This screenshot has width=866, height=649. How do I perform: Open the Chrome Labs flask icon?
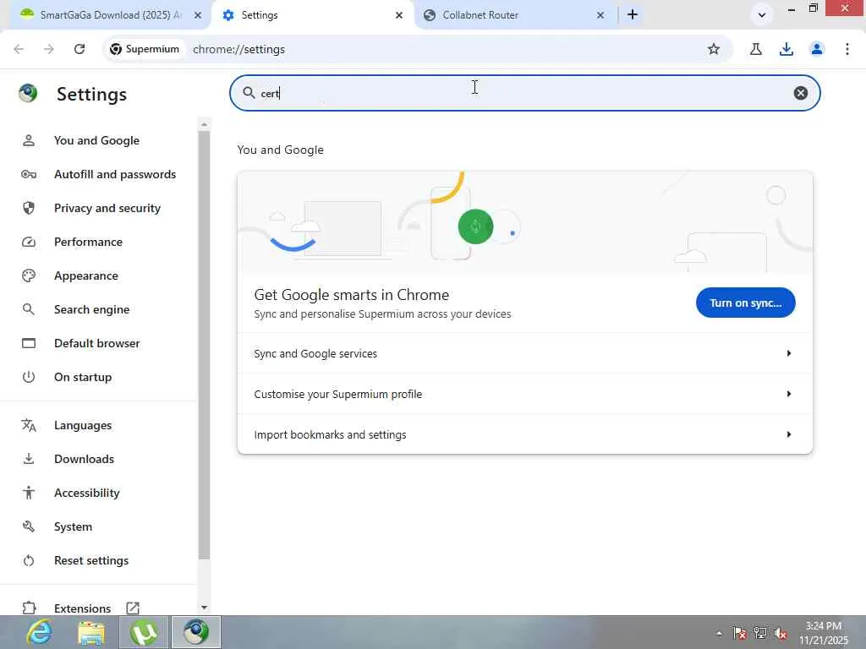point(756,49)
